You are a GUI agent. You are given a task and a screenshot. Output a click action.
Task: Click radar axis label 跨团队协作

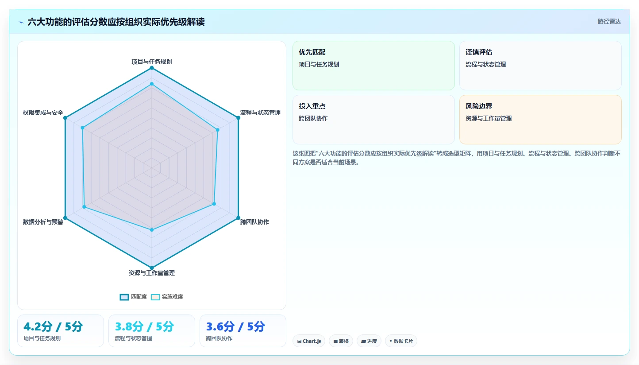254,222
